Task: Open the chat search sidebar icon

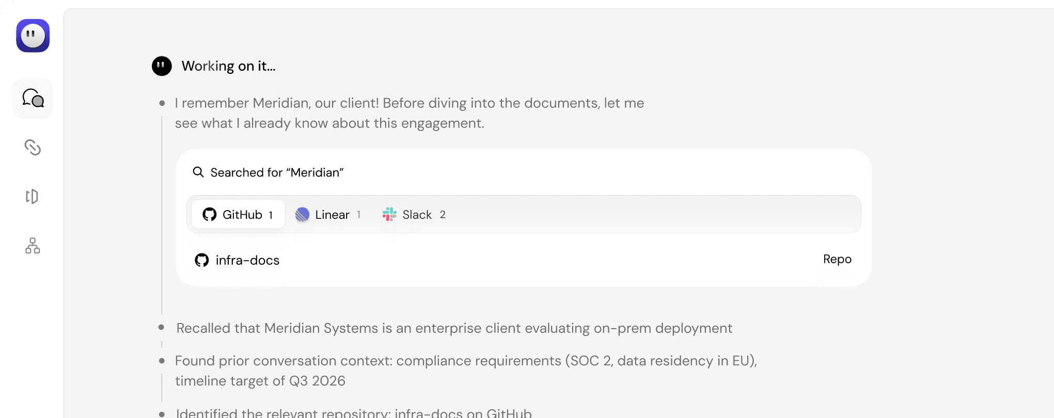Action: 33,98
